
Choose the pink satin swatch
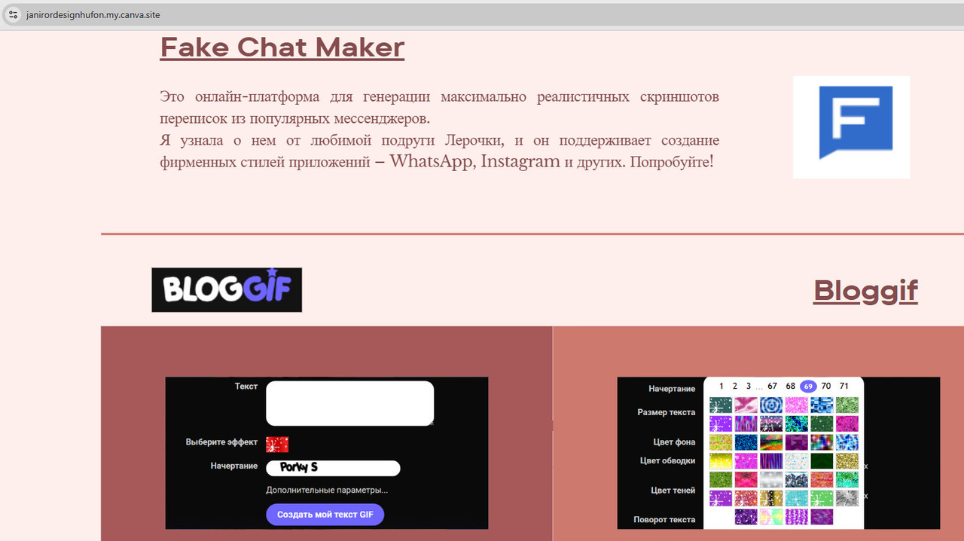tap(746, 405)
